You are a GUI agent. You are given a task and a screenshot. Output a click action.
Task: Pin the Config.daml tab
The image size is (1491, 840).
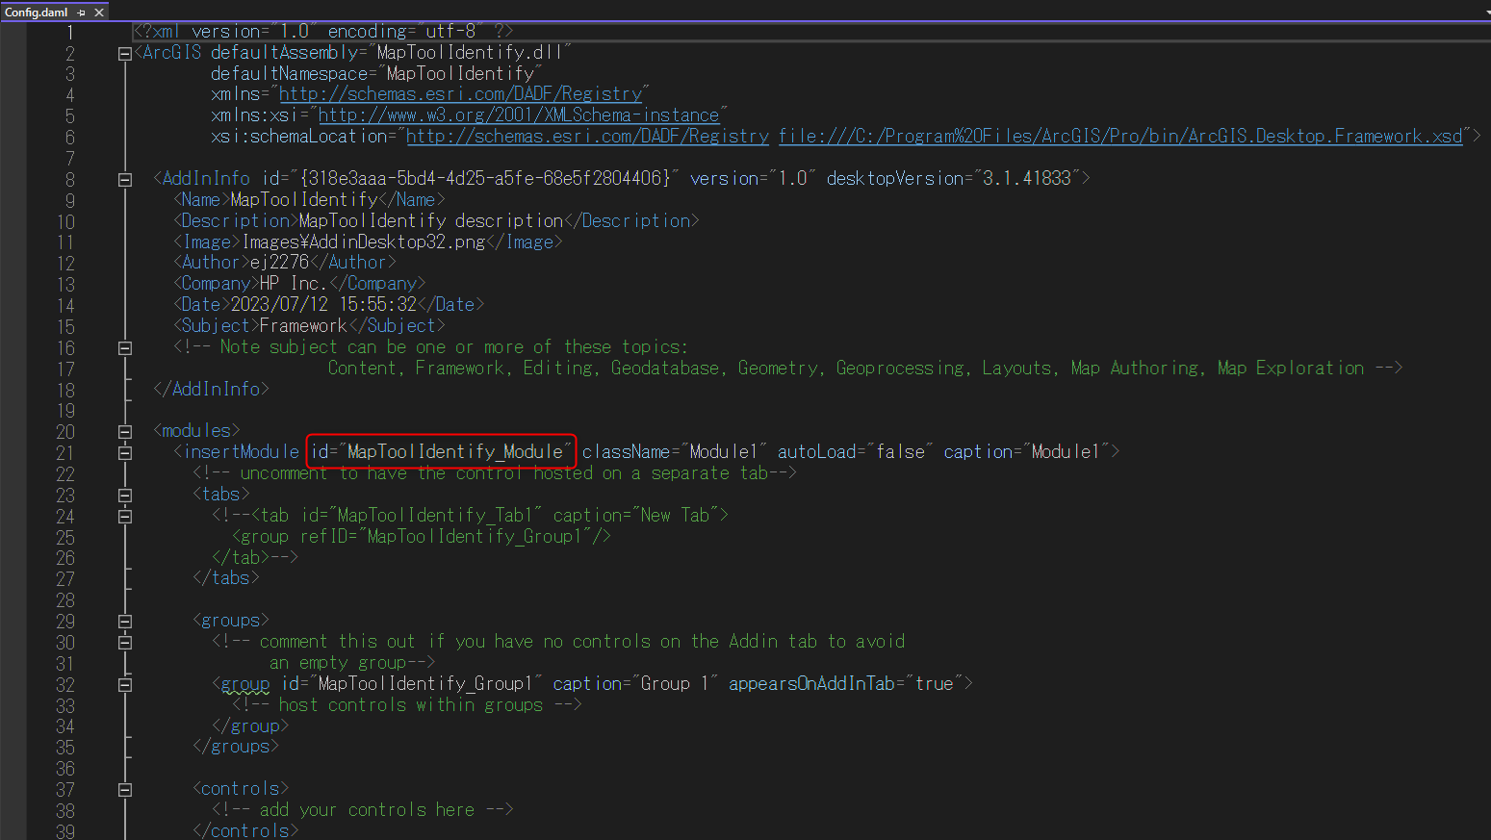pyautogui.click(x=82, y=13)
